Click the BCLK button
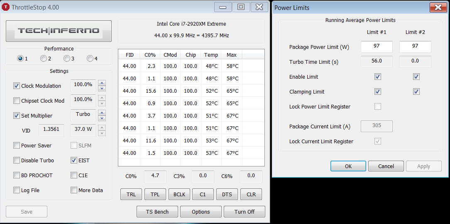 [179, 195]
